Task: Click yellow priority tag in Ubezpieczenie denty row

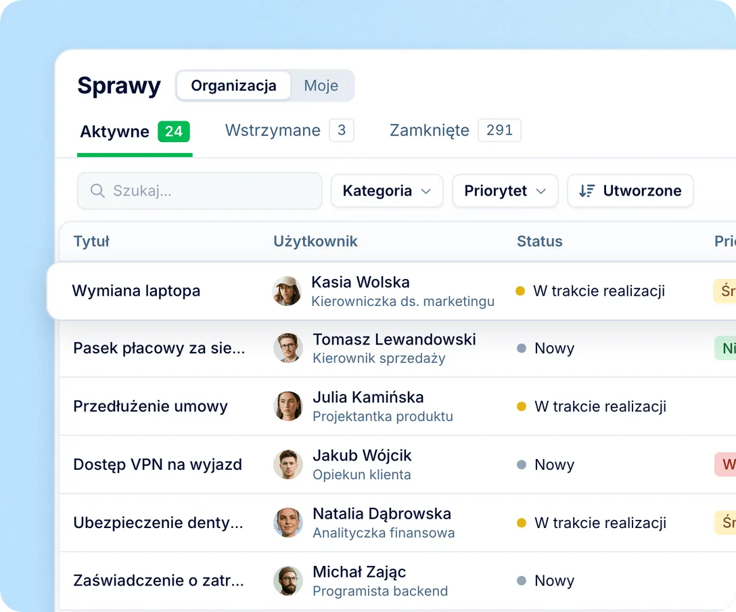Action: 725,522
